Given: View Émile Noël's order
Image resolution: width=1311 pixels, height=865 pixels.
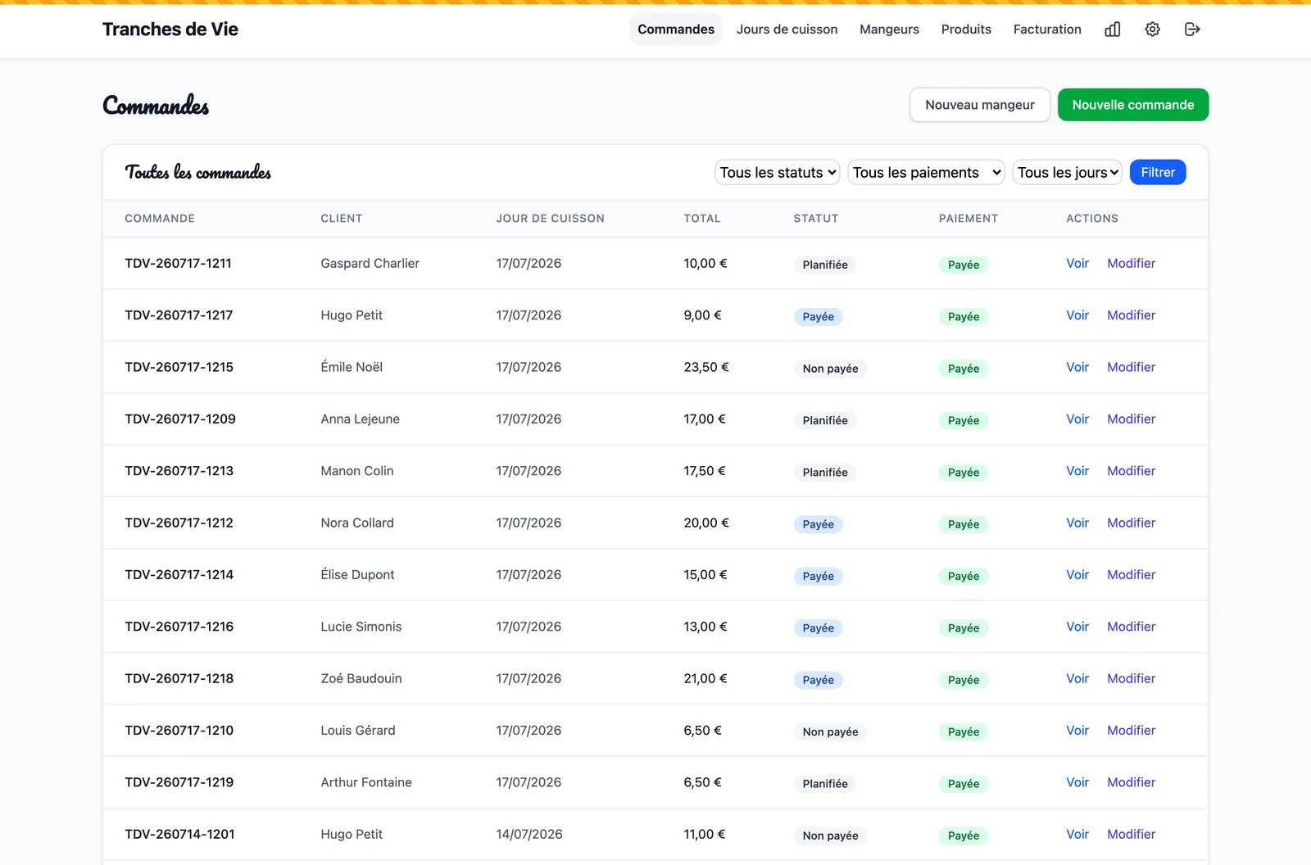Looking at the screenshot, I should click(x=1077, y=367).
